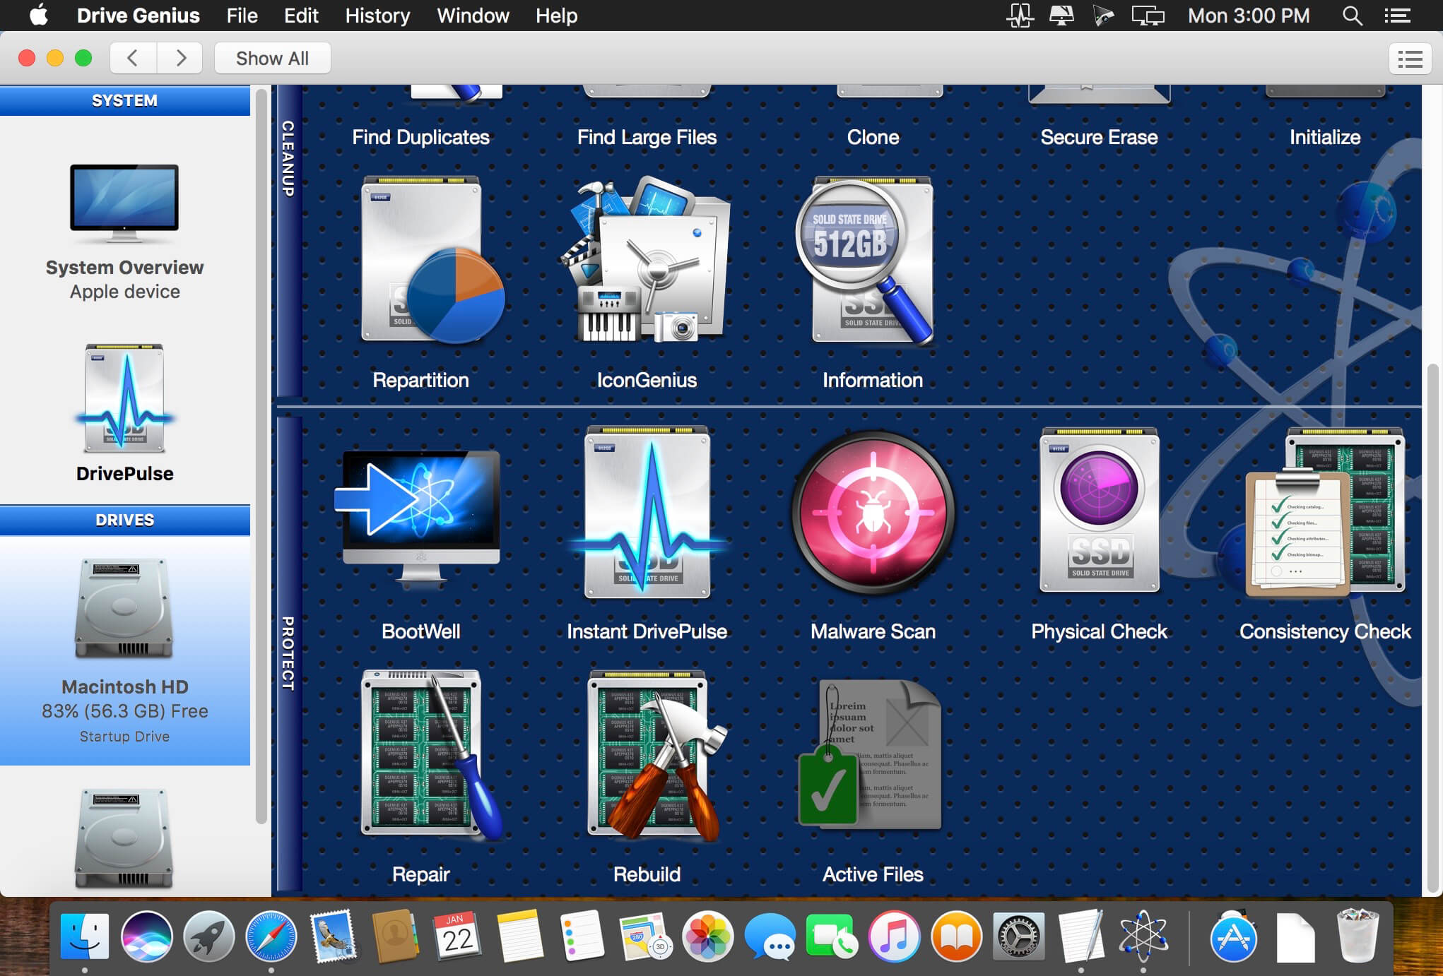
Task: Open the History menu
Action: (377, 16)
